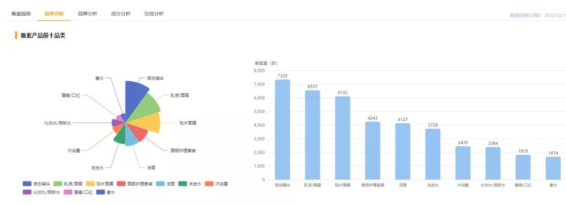This screenshot has width=566, height=205.
Task: Select the 贴片面膜 bar in the bar chart
Action: (343, 138)
